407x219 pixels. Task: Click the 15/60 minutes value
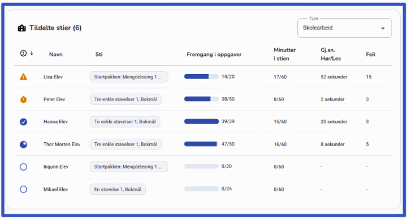pos(280,122)
